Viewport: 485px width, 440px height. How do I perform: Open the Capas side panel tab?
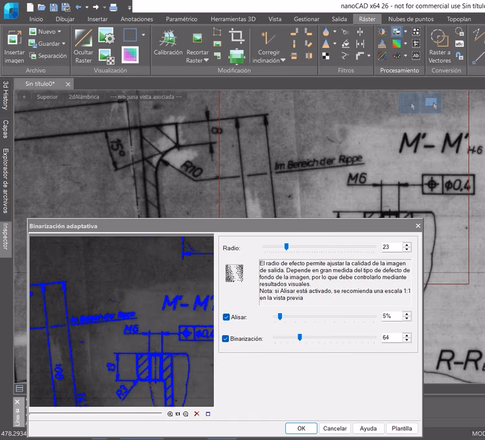pos(6,129)
